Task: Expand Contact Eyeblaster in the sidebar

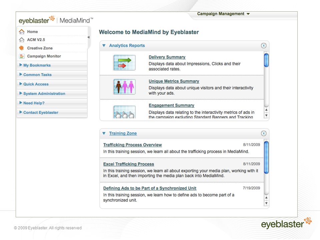Action: coord(52,112)
